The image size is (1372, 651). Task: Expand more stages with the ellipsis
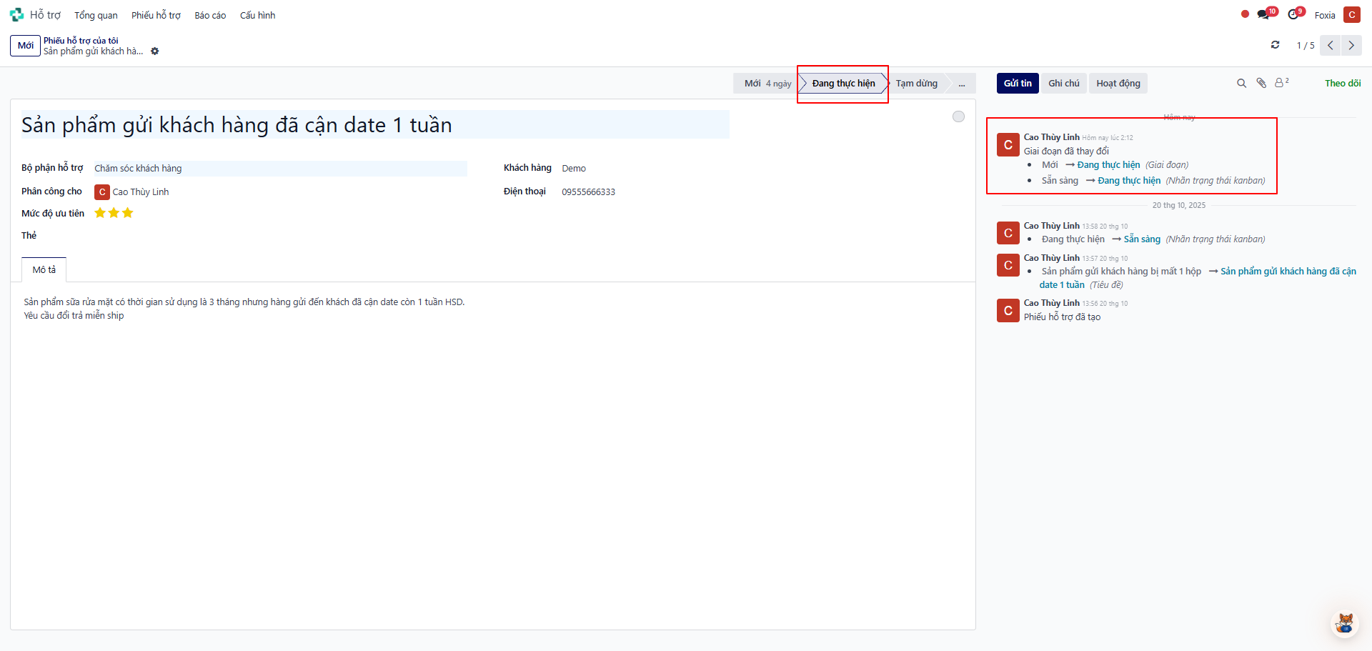coord(962,84)
